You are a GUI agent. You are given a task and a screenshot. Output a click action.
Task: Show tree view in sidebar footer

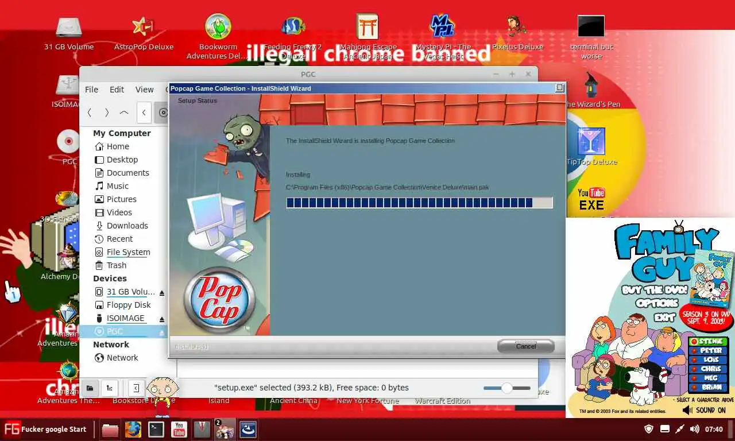click(x=110, y=388)
